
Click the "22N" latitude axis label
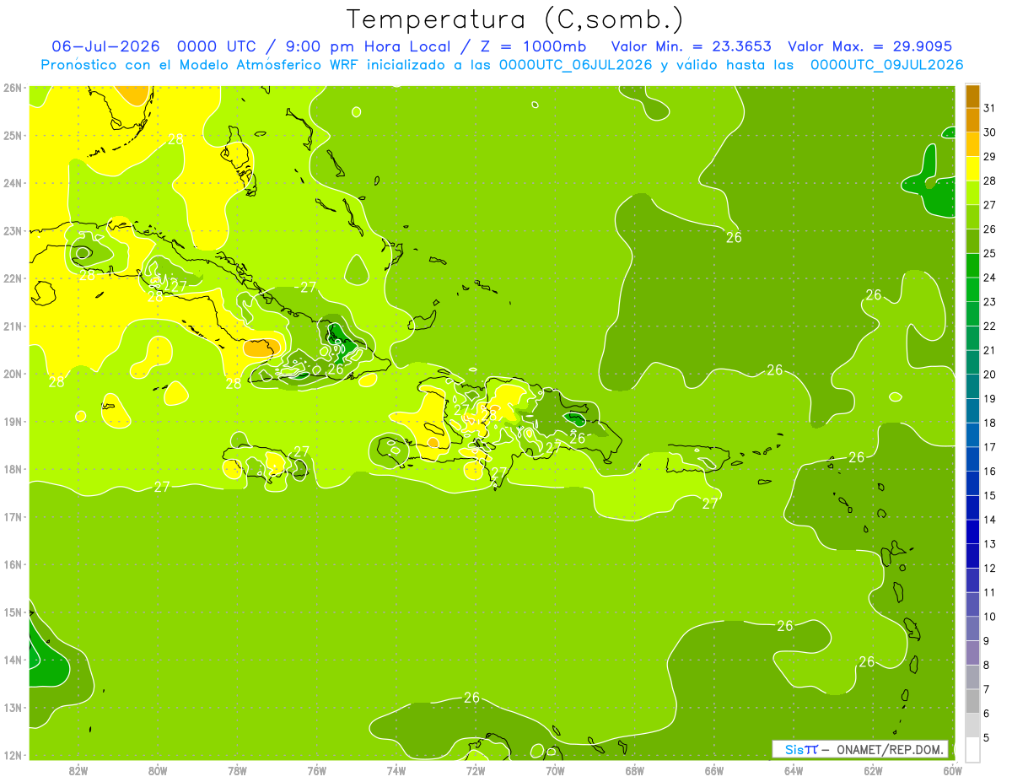pyautogui.click(x=12, y=278)
